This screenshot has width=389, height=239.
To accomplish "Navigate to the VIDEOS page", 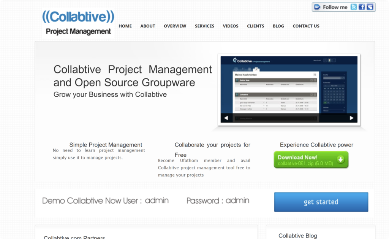I will (x=231, y=26).
